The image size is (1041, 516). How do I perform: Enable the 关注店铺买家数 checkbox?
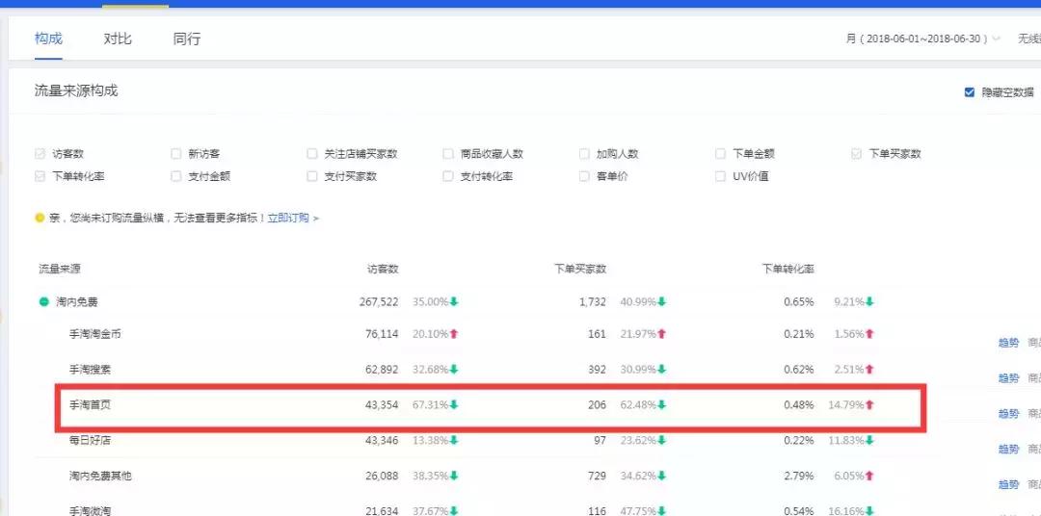pos(312,154)
